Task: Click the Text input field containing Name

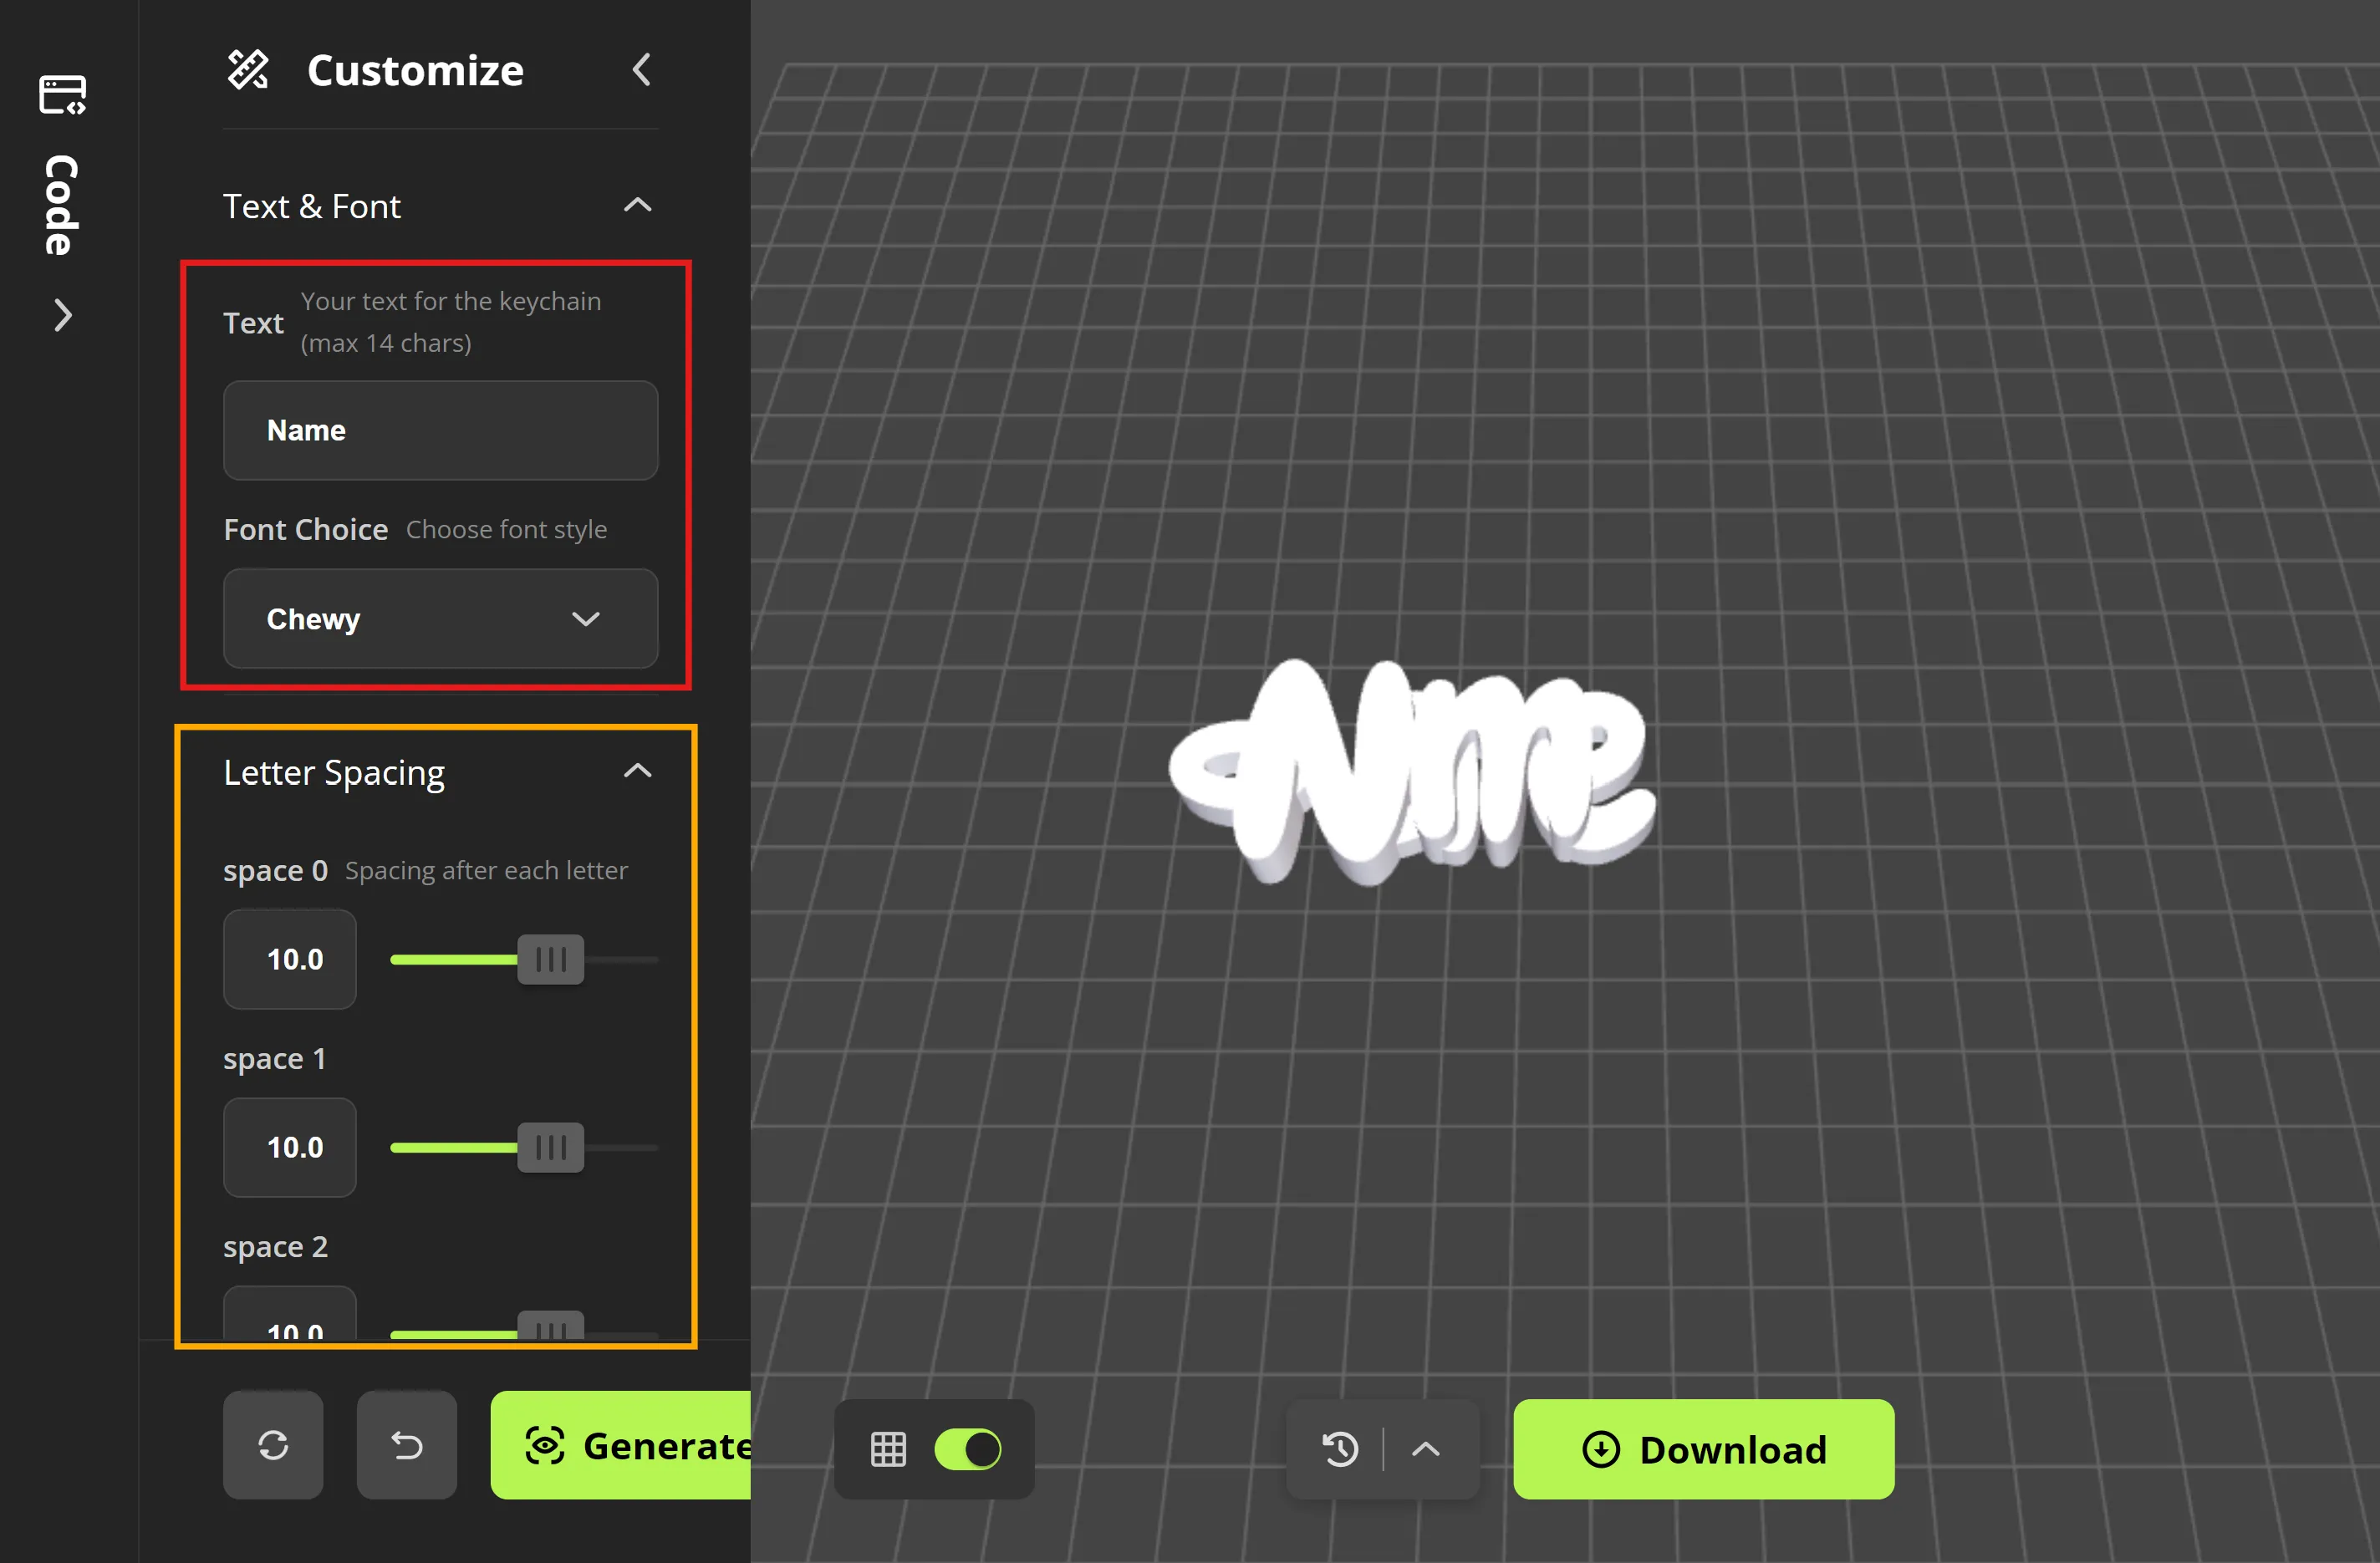Action: 440,430
